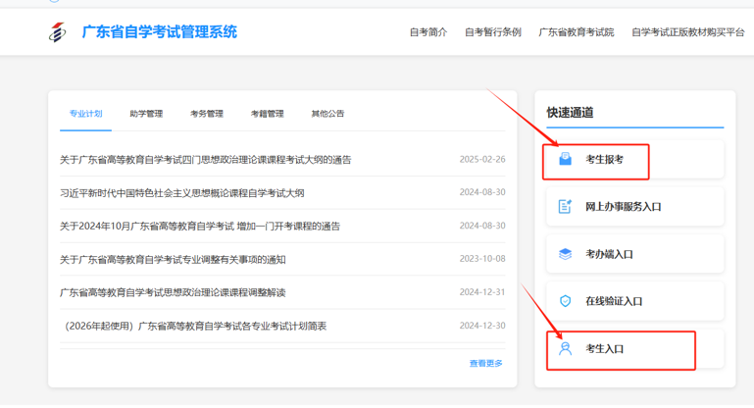Open notice 关于2024年10月 增加一门开考课程的通告
Viewport: 754px width, 408px height.
pyautogui.click(x=200, y=227)
